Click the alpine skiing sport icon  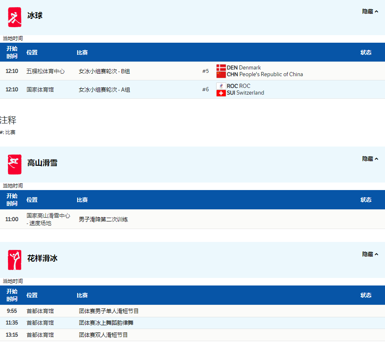tap(15, 165)
